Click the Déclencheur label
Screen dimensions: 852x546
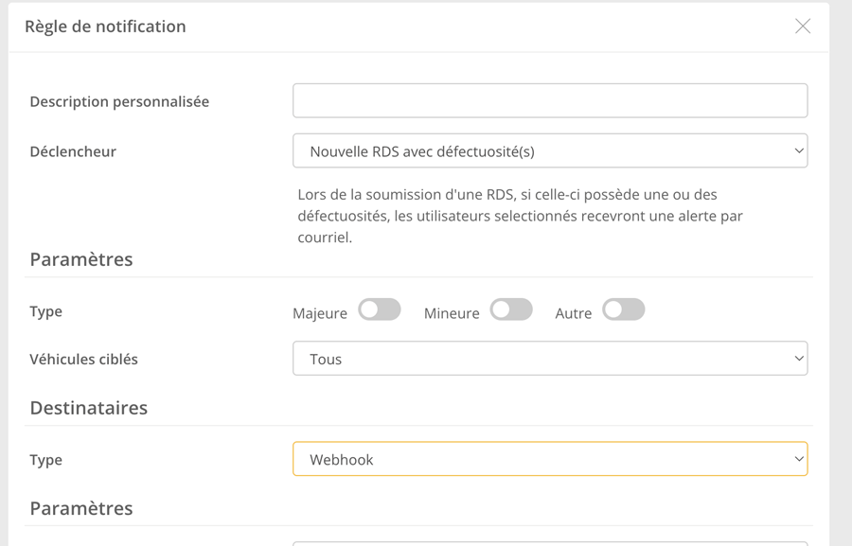pos(73,151)
